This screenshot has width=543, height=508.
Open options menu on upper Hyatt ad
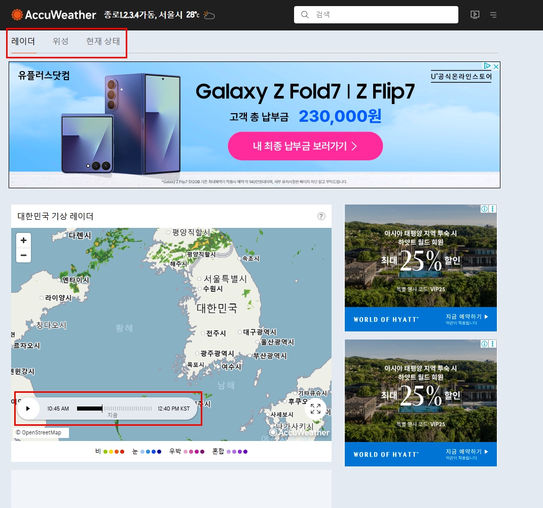492,209
